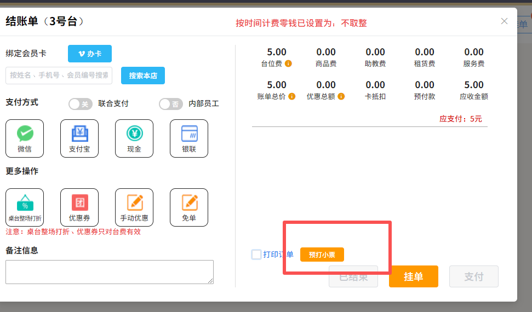Toggle the 联合支付 switch
Screen dimensions: 532x312
pyautogui.click(x=81, y=104)
